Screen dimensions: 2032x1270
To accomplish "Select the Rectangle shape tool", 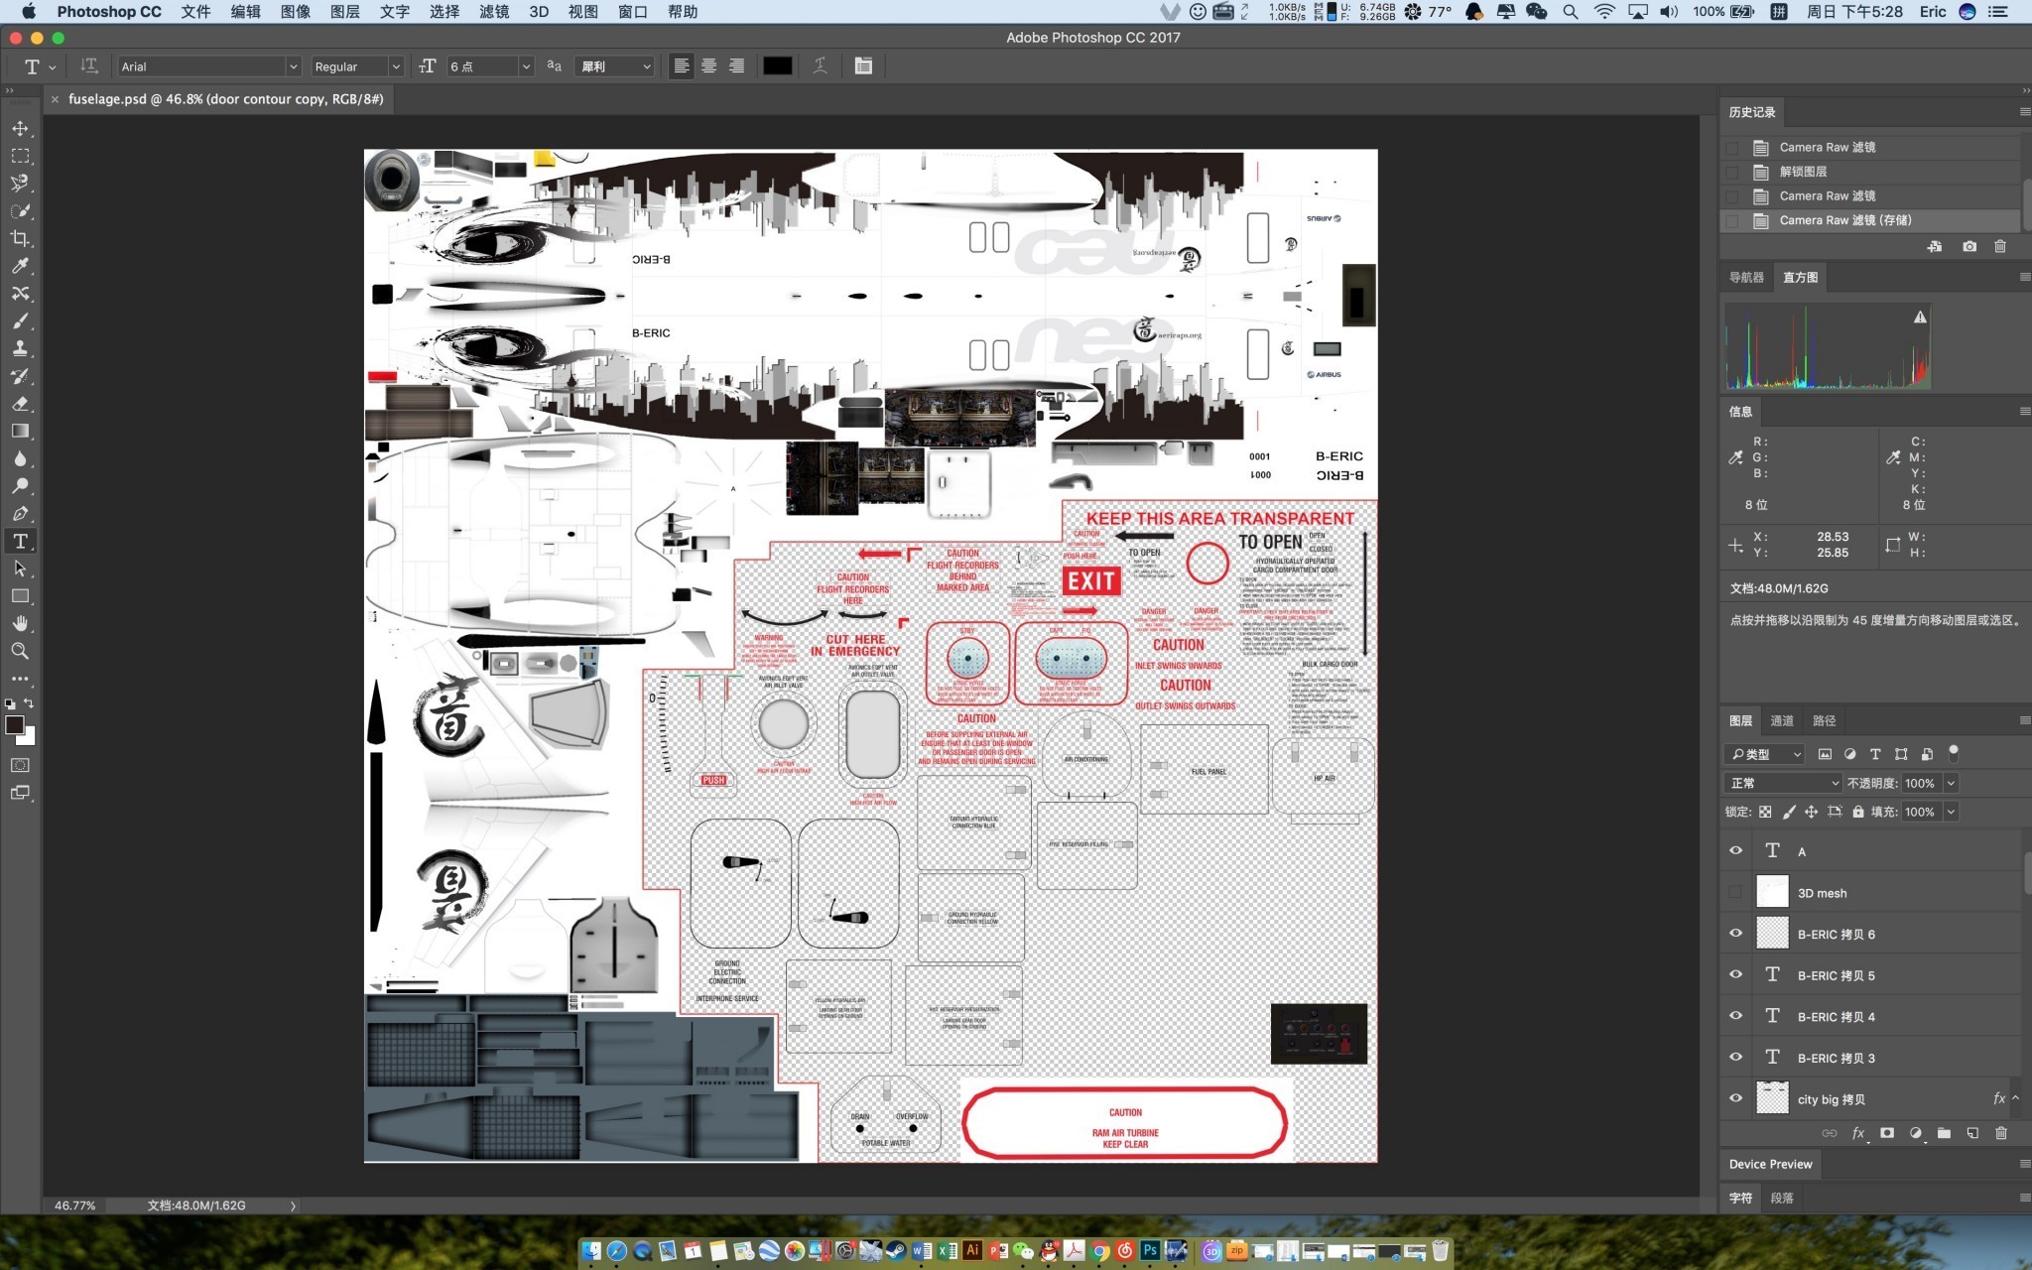I will tap(20, 596).
